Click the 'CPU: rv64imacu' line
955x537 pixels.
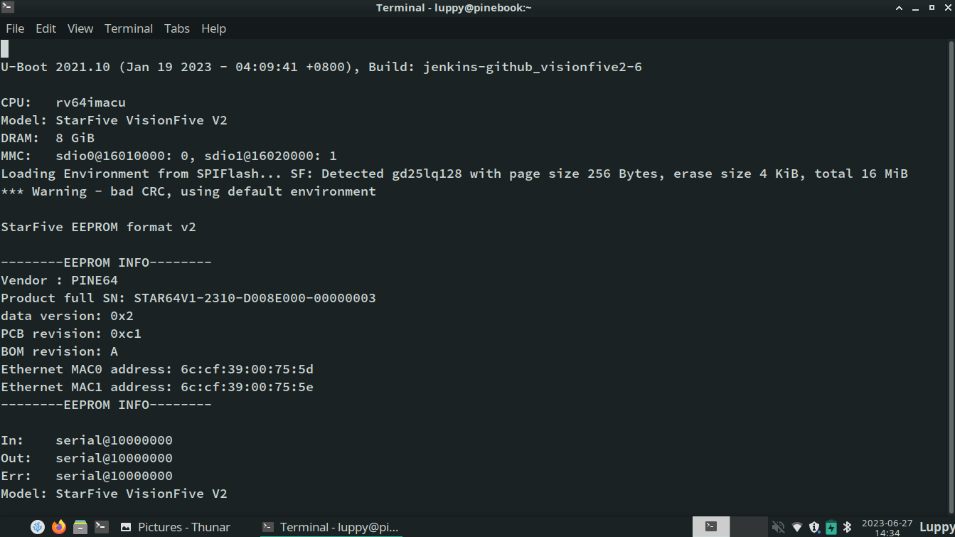coord(63,102)
